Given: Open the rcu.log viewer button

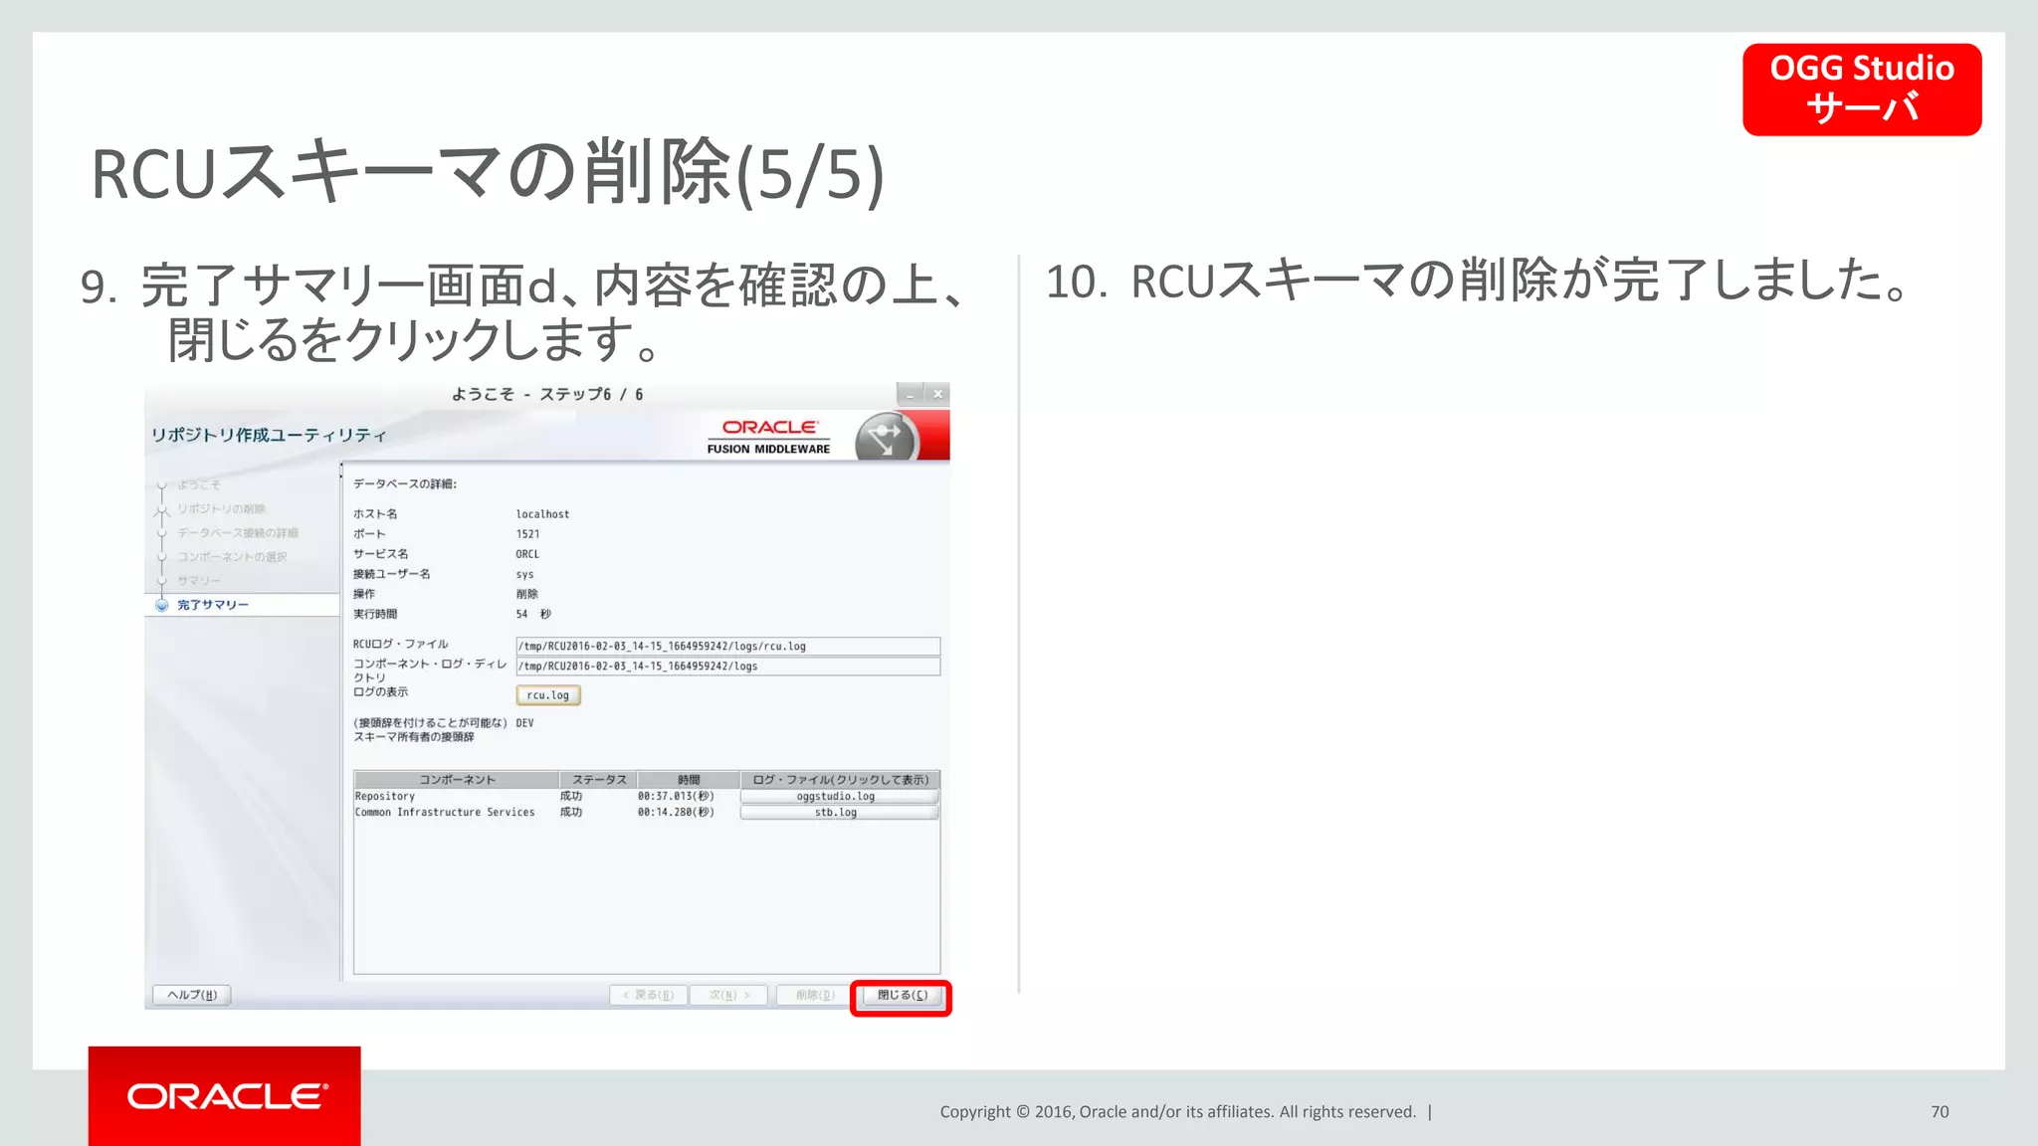Looking at the screenshot, I should pos(548,695).
